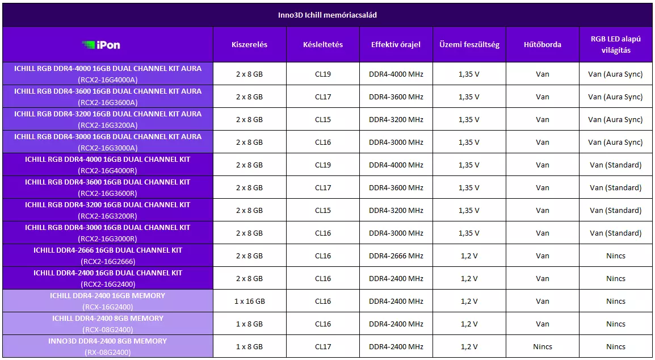Select the RCX2-16G3200R product row name
This screenshot has width=655, height=360.
pos(108,210)
